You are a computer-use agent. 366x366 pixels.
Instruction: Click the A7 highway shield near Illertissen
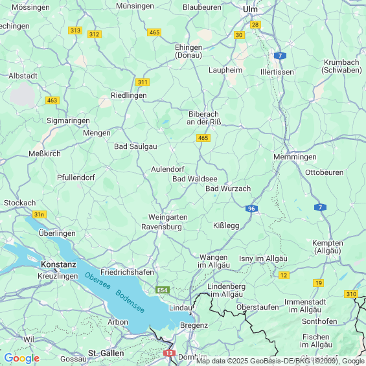point(280,56)
